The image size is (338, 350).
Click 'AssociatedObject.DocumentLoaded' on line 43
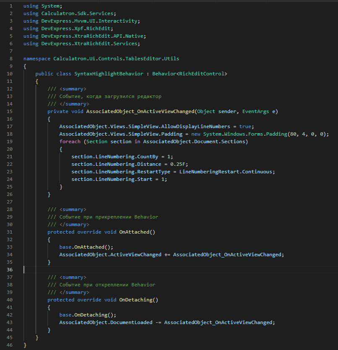(106, 322)
